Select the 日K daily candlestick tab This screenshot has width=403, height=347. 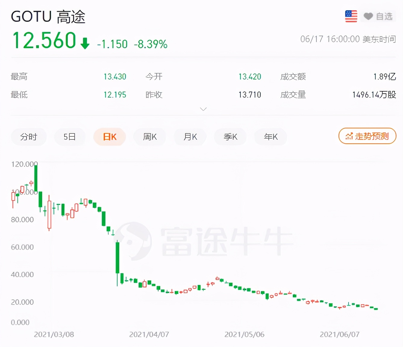[x=110, y=137]
